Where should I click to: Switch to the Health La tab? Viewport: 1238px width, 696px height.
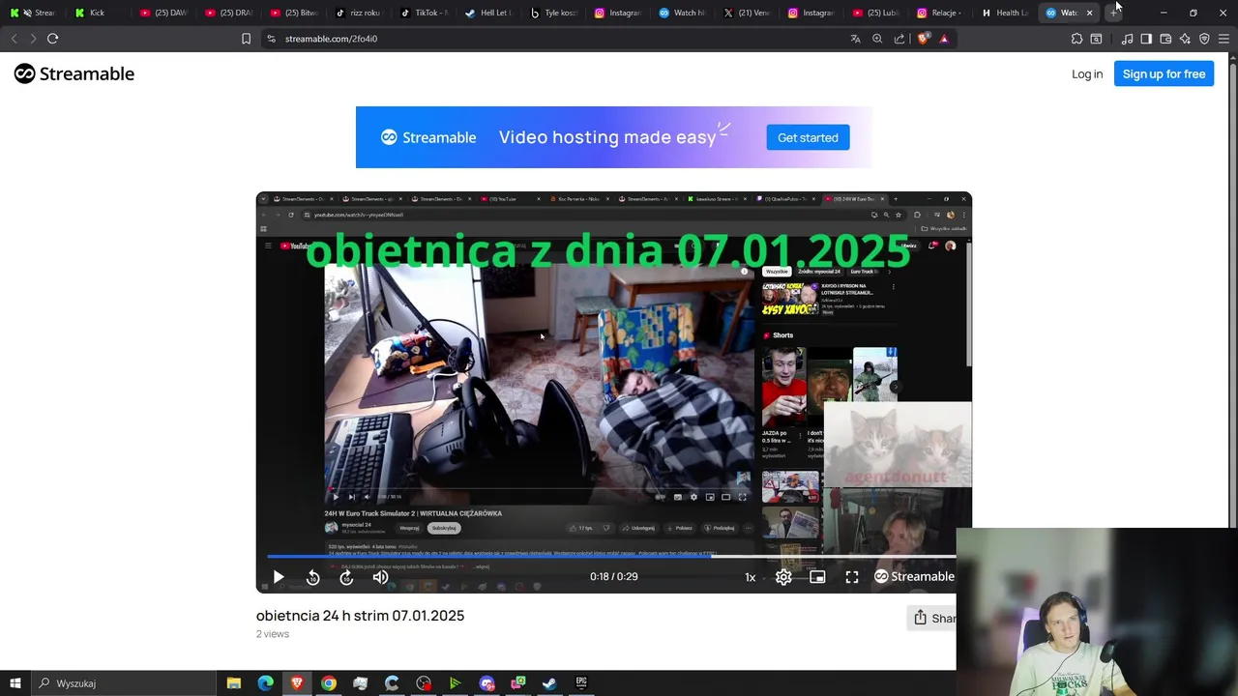coord(1005,13)
